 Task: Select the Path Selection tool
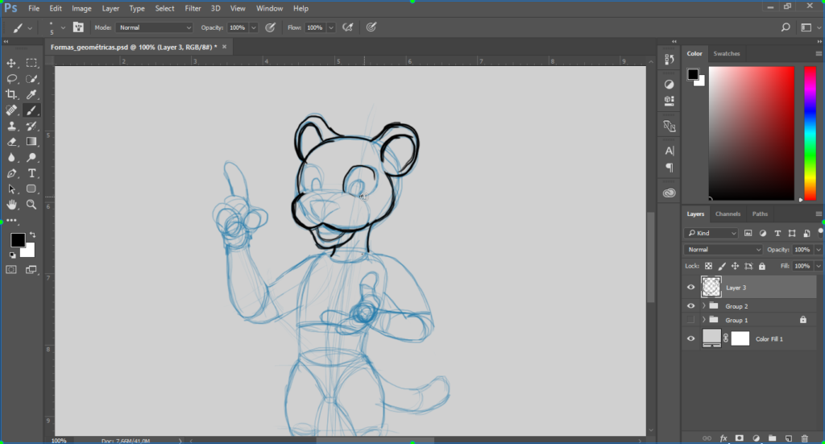(11, 189)
